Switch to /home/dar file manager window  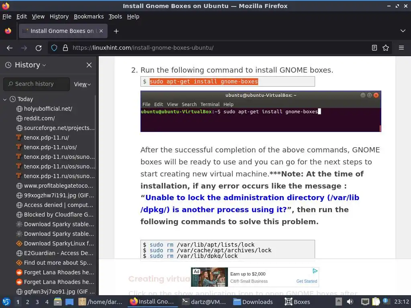[x=101, y=302]
